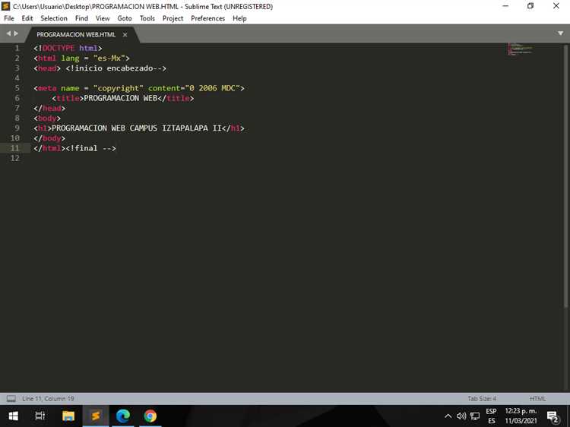This screenshot has height=427, width=570.
Task: Click heading text CAMPUS IZTAPALAPA II
Action: pos(176,128)
